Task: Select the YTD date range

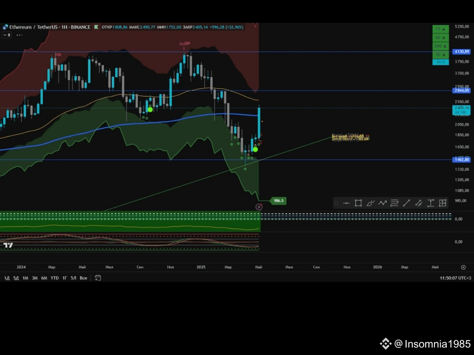Action: (54, 278)
